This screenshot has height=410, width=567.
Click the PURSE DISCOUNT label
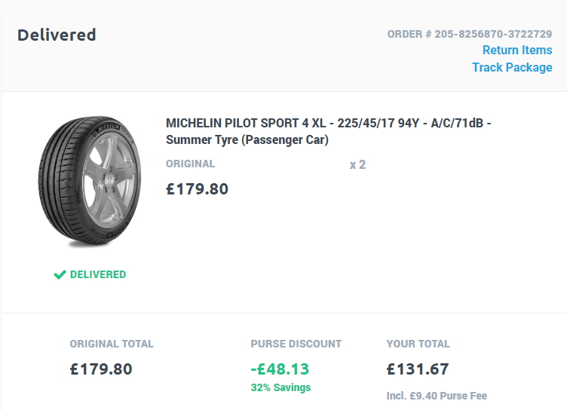(296, 344)
